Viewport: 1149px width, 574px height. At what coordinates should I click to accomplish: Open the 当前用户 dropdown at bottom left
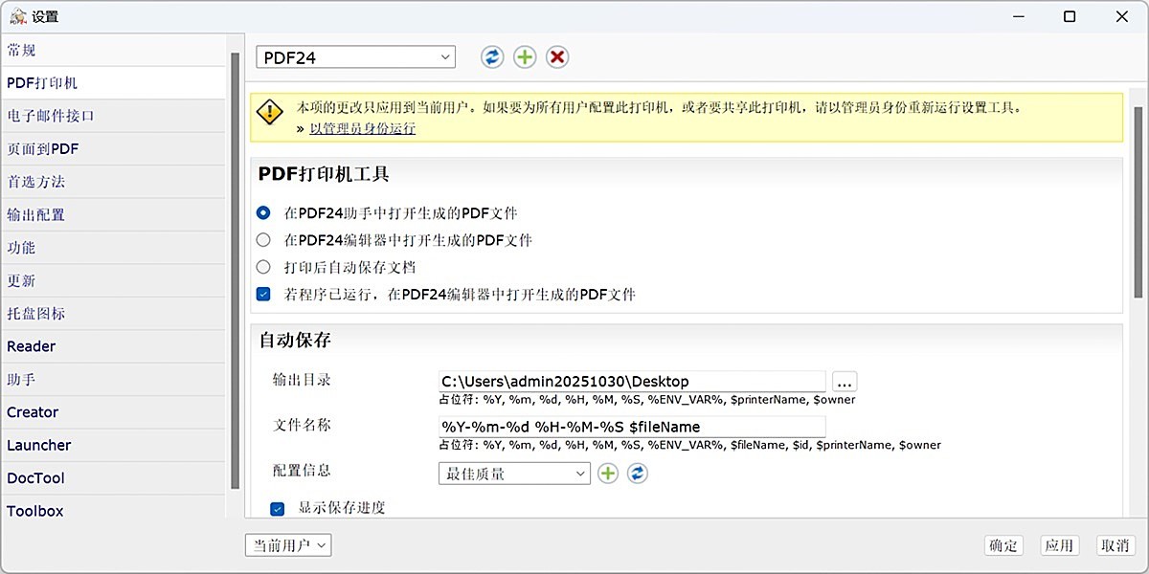288,544
